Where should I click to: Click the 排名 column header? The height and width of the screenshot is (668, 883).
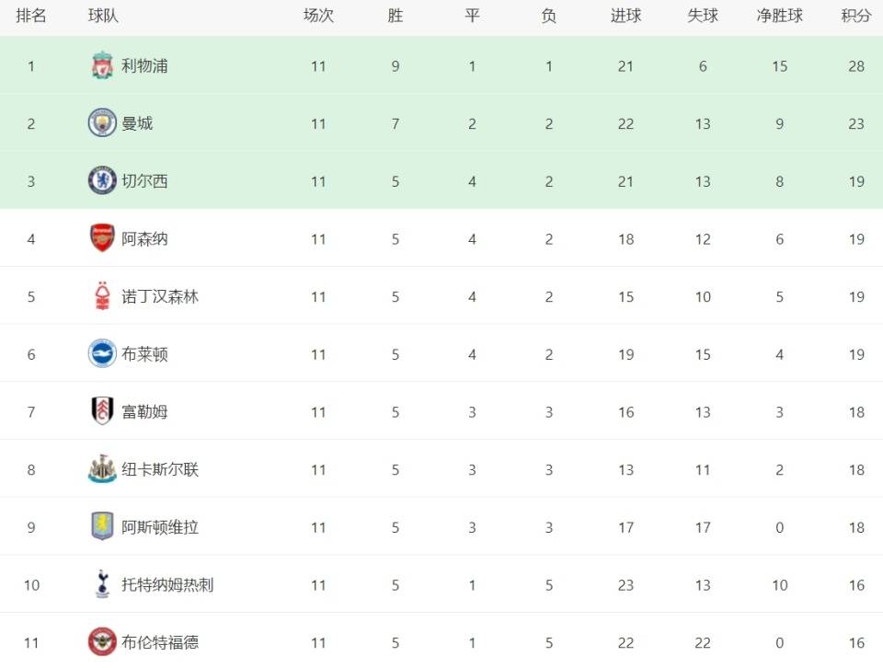[31, 16]
